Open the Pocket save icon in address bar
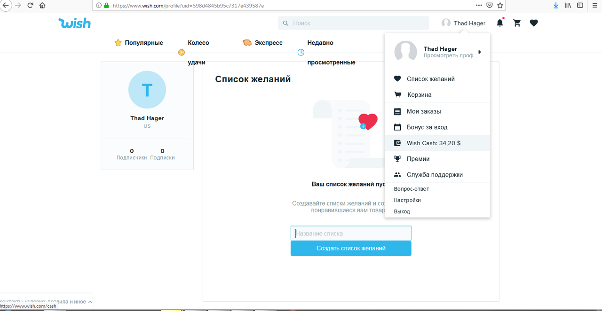This screenshot has height=311, width=602. pos(490,6)
